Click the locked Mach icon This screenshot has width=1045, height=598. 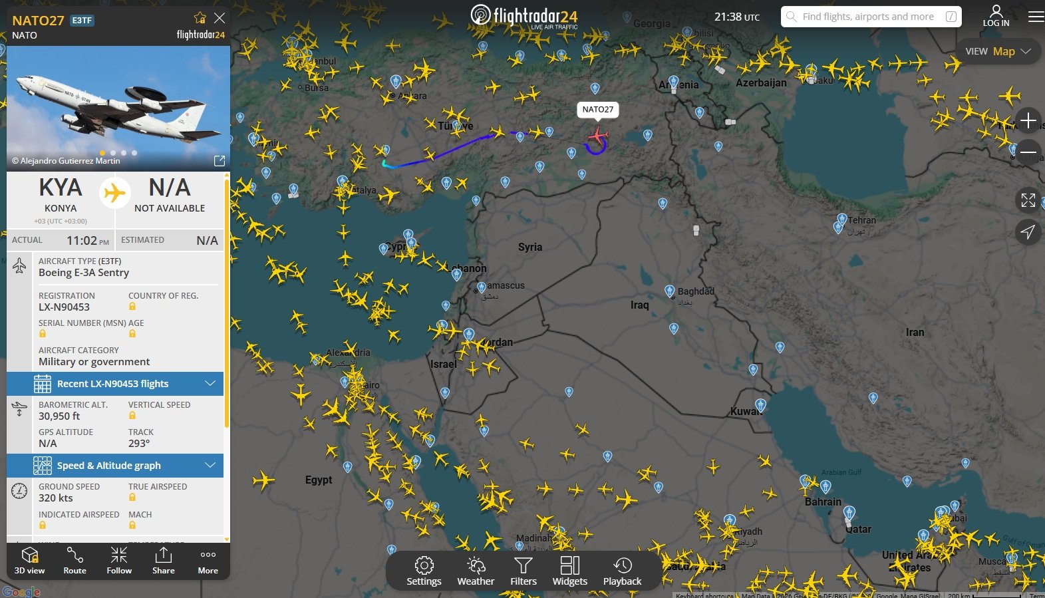pyautogui.click(x=132, y=525)
